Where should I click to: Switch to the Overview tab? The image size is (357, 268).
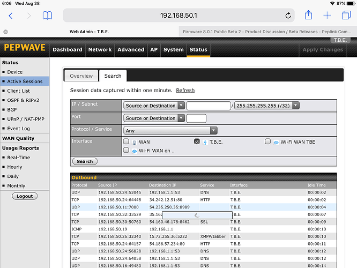click(81, 76)
